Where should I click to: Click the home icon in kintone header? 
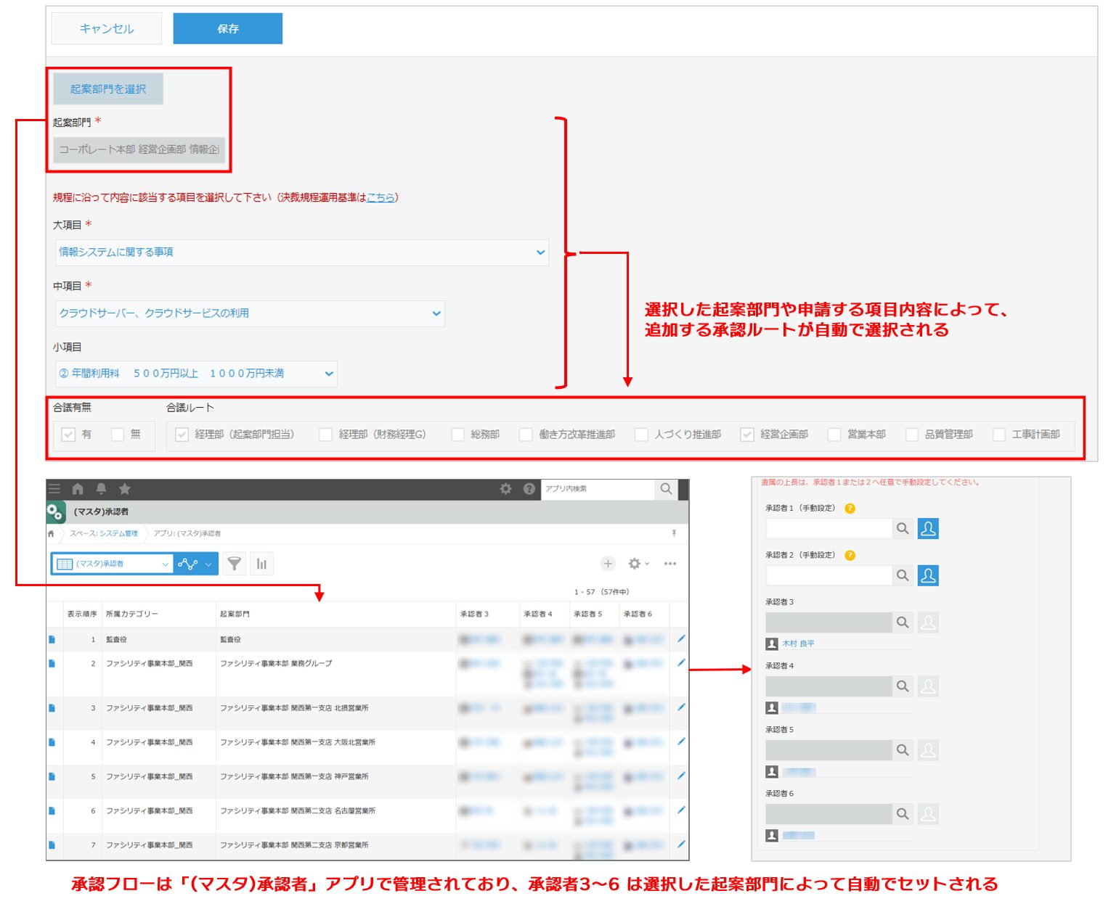pyautogui.click(x=78, y=489)
